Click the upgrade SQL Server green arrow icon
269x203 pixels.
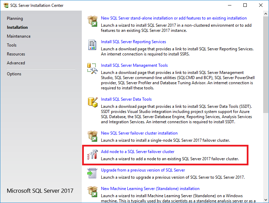coord(92,173)
